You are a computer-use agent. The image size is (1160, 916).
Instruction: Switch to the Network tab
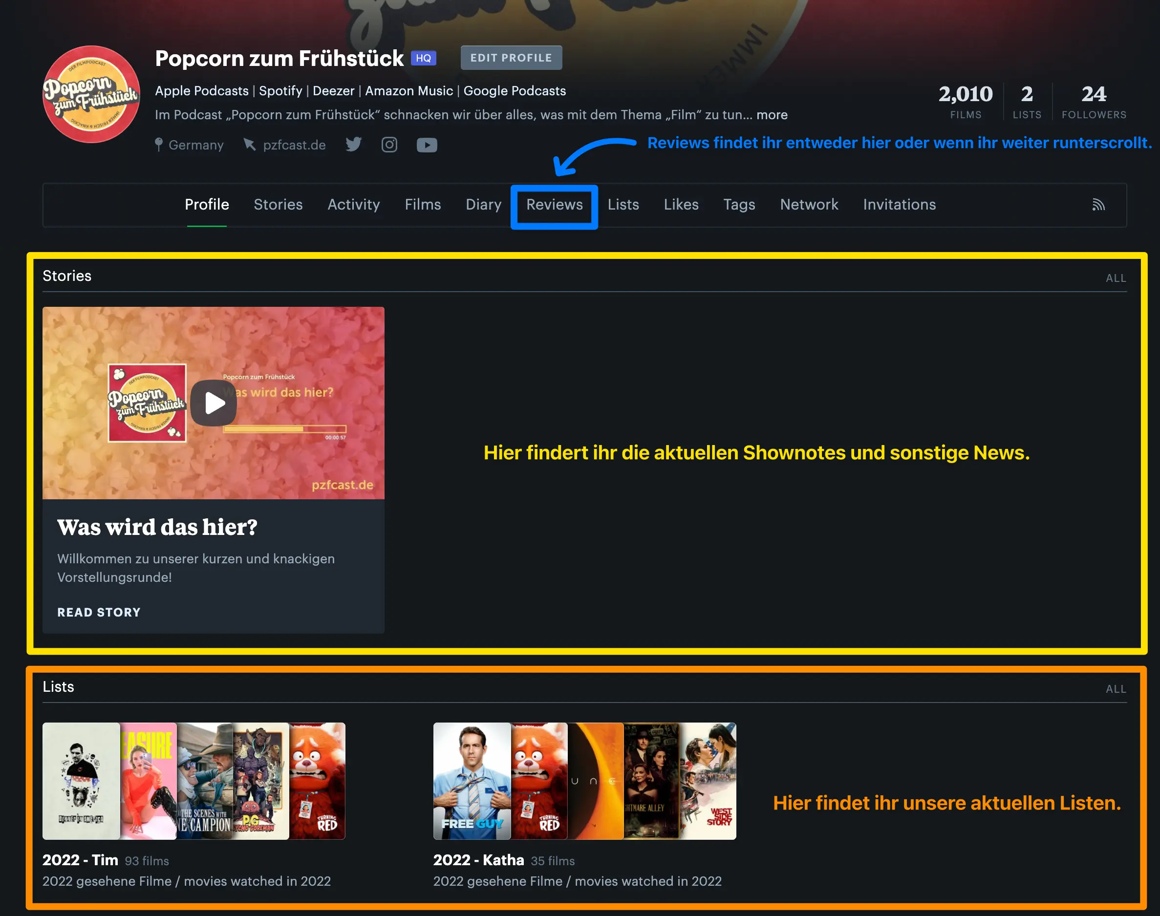tap(809, 205)
